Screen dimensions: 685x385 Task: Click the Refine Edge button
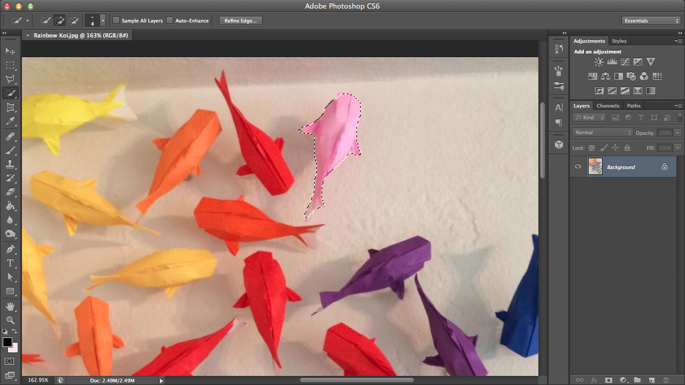pos(240,20)
